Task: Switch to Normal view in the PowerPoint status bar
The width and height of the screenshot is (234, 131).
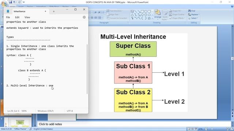Action: [189, 129]
